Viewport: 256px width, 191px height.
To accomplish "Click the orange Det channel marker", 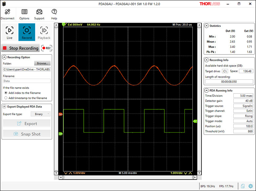I will pos(60,114).
